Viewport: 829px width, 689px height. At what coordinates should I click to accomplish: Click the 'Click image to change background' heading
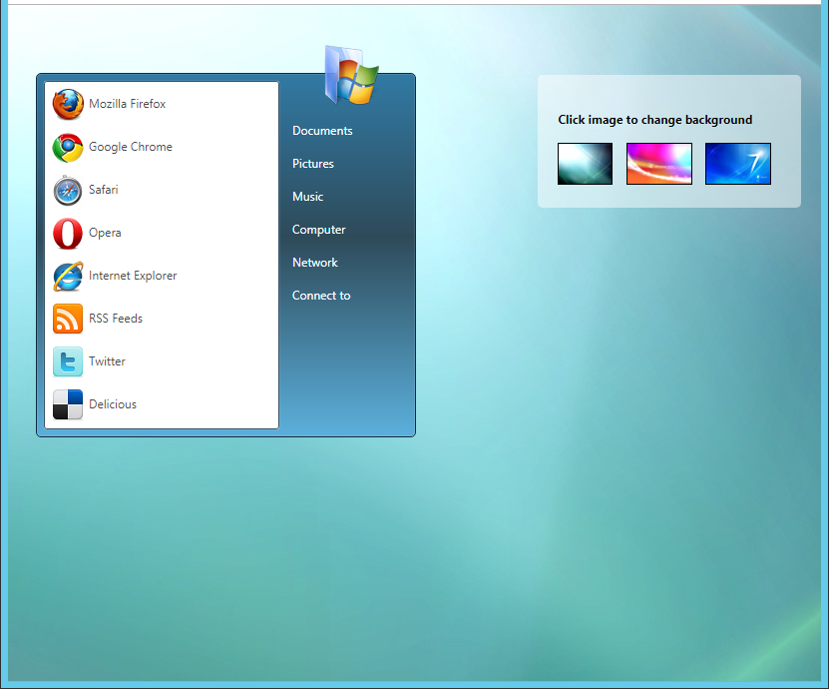(x=655, y=120)
